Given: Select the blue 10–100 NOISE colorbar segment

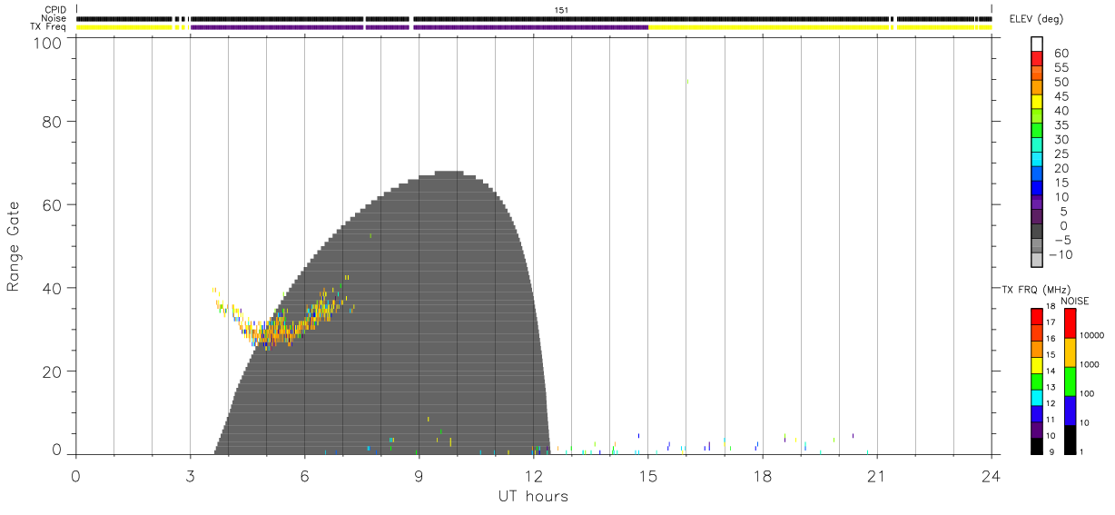Looking at the screenshot, I should point(1070,410).
